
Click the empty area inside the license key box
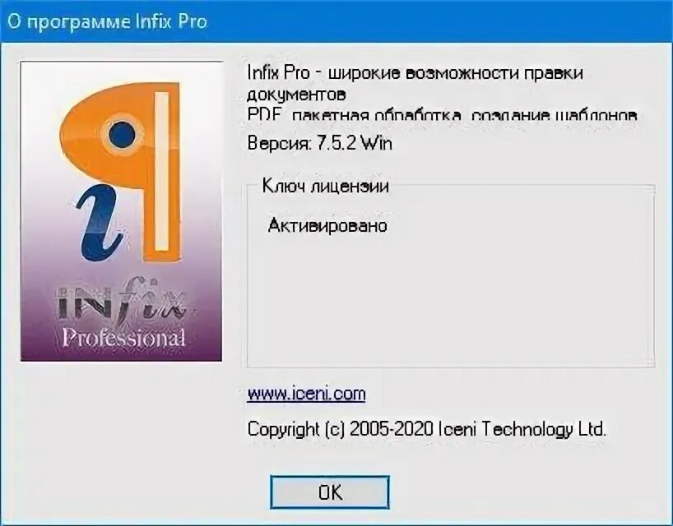click(x=451, y=300)
